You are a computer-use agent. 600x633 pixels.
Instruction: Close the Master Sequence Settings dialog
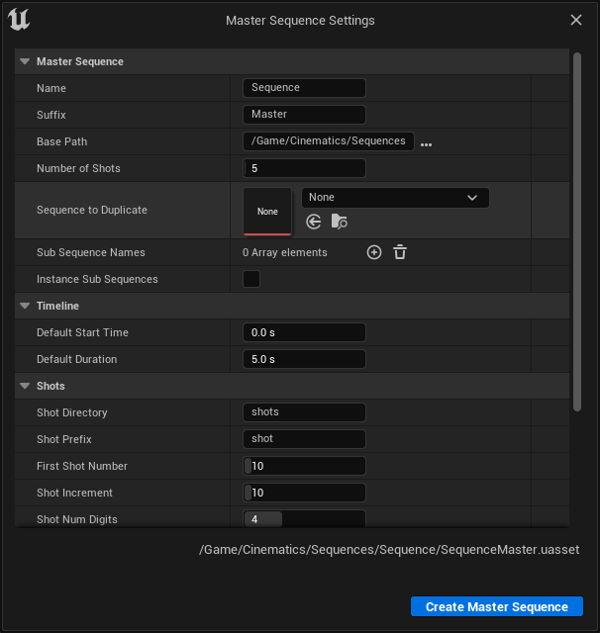(x=576, y=20)
